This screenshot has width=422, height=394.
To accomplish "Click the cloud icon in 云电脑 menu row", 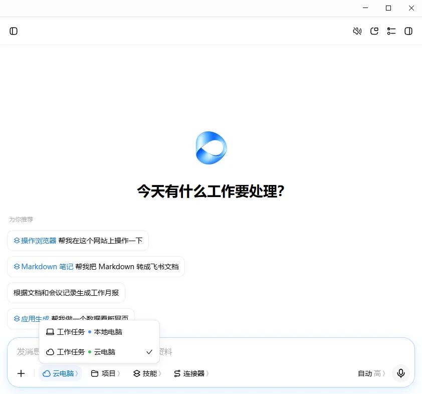I will click(50, 352).
